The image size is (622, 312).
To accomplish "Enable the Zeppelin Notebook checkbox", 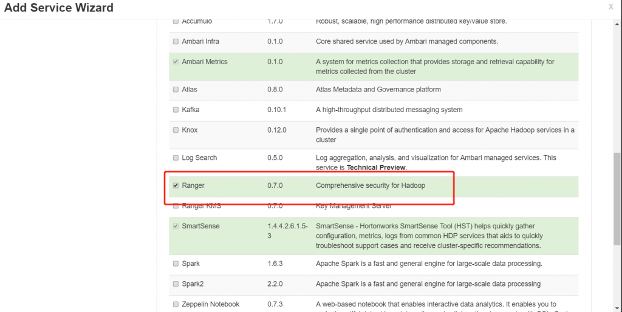I will [176, 305].
